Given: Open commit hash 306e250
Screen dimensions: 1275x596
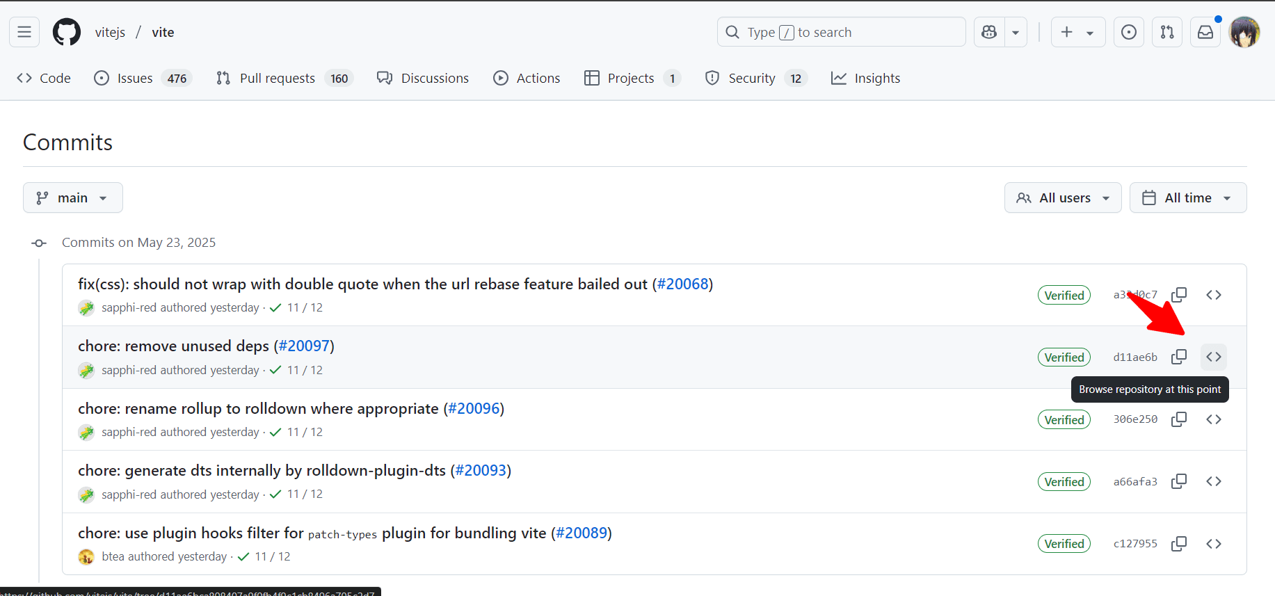Looking at the screenshot, I should (1135, 419).
